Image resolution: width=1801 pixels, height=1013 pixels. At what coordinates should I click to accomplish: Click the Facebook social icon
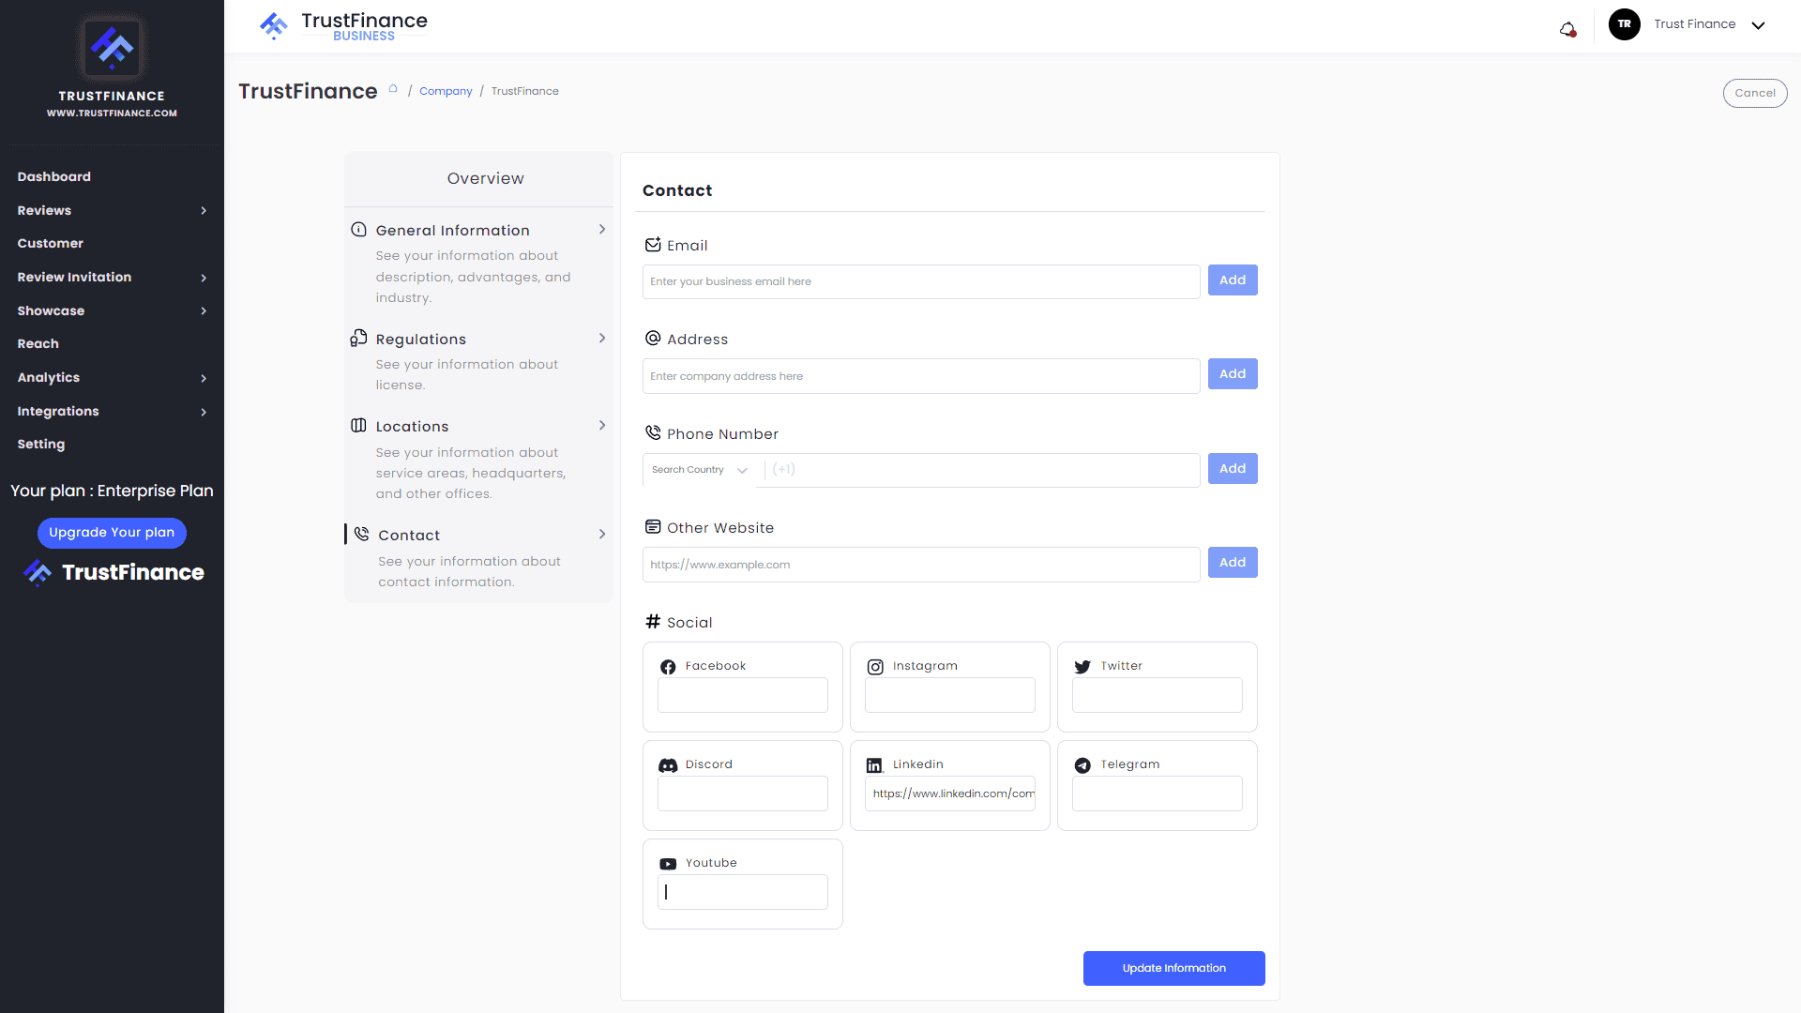coord(668,667)
